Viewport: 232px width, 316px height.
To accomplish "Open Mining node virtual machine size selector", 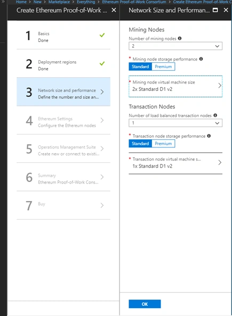I will click(175, 86).
